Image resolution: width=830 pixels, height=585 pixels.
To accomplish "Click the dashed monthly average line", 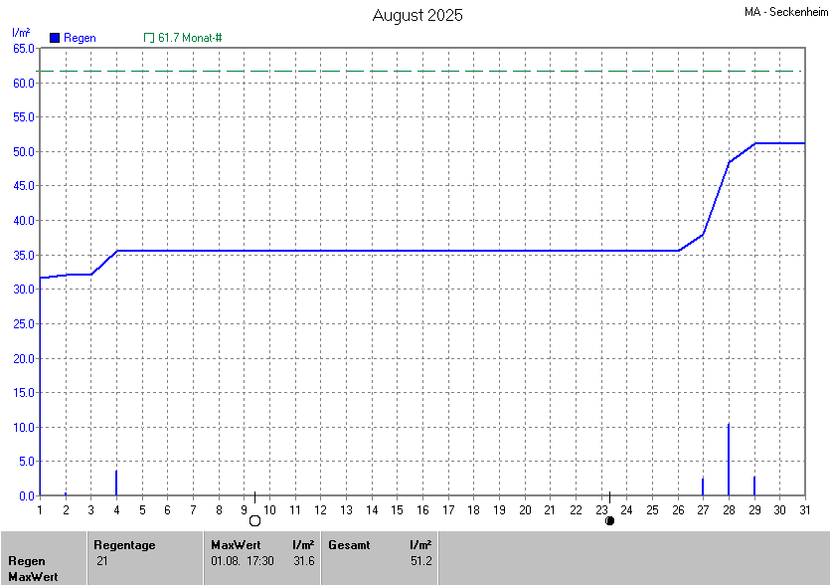I will [x=398, y=71].
